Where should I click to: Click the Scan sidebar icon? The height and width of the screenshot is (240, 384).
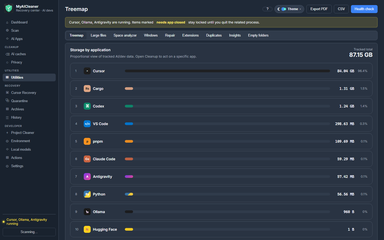click(x=7, y=30)
